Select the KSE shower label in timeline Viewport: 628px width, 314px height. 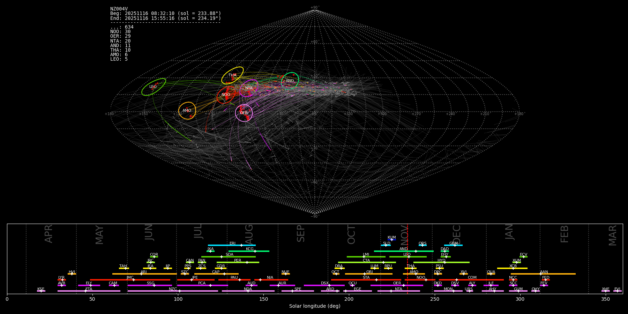tap(41, 289)
